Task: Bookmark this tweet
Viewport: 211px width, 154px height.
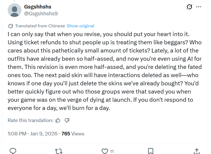Action: [151, 151]
